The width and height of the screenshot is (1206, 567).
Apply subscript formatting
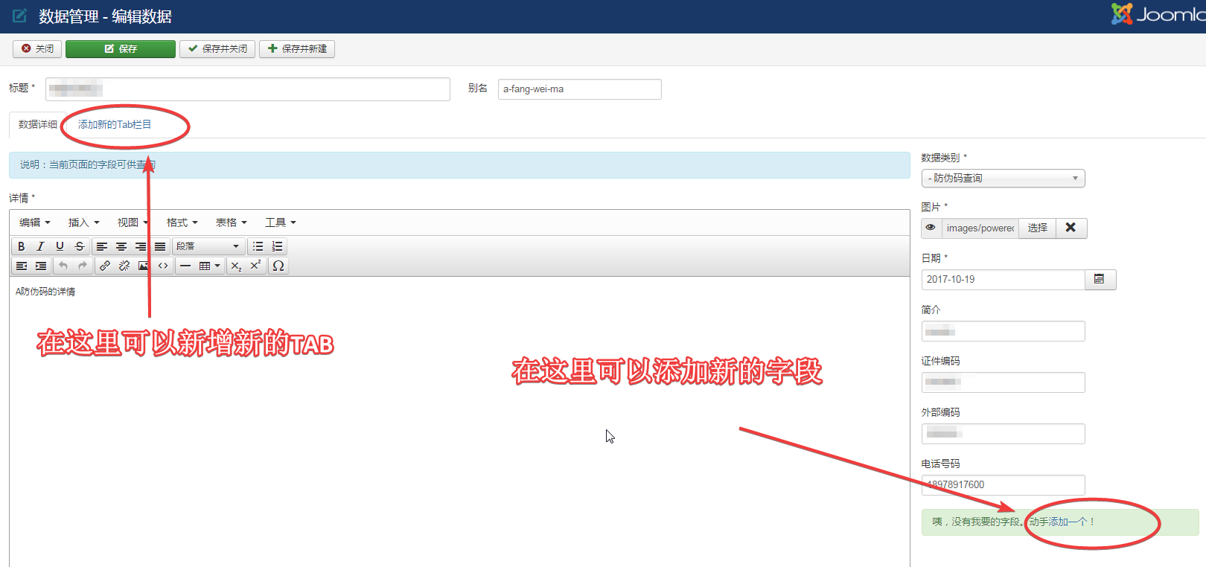point(236,266)
